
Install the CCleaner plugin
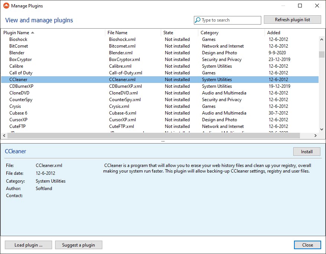click(x=307, y=152)
